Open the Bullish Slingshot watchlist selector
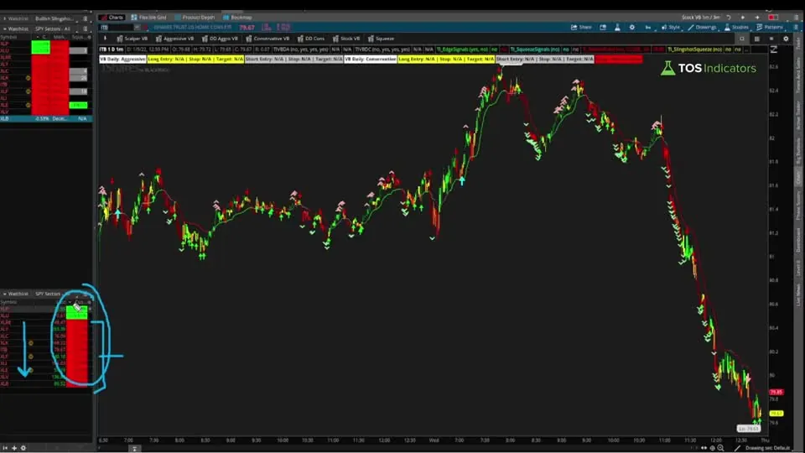This screenshot has height=453, width=805. 54,18
